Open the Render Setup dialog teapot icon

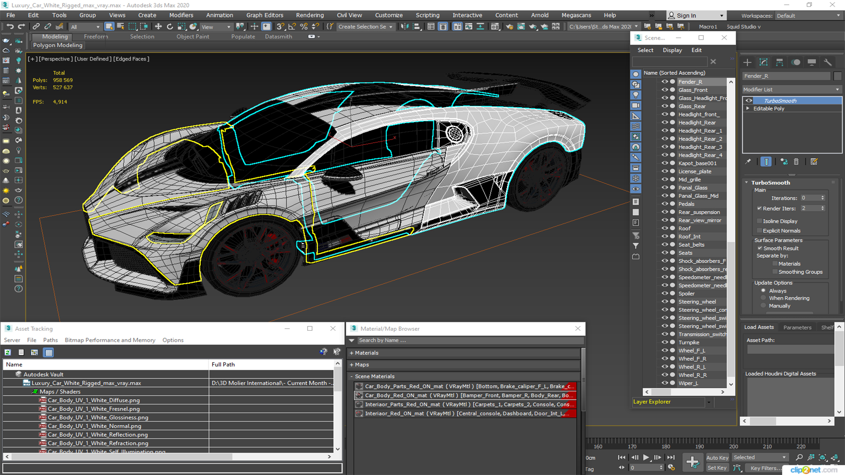pyautogui.click(x=509, y=27)
